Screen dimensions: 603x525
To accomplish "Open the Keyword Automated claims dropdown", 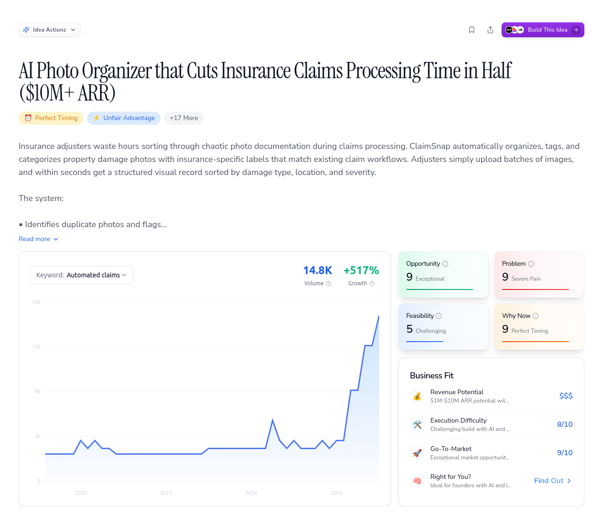I will 82,275.
